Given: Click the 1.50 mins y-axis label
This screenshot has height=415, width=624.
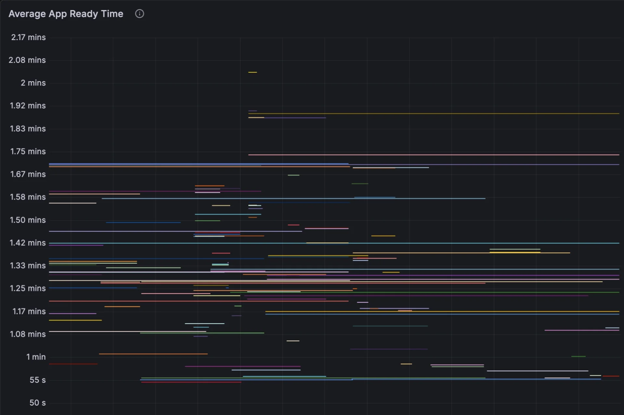Looking at the screenshot, I should click(28, 220).
